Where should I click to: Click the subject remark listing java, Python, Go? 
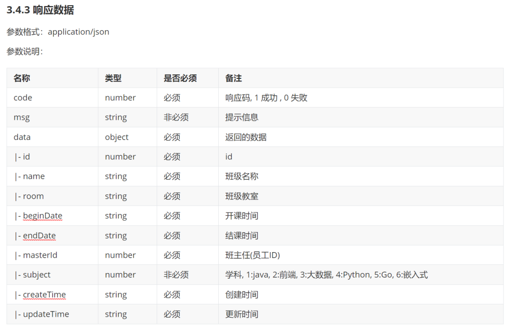pos(326,275)
